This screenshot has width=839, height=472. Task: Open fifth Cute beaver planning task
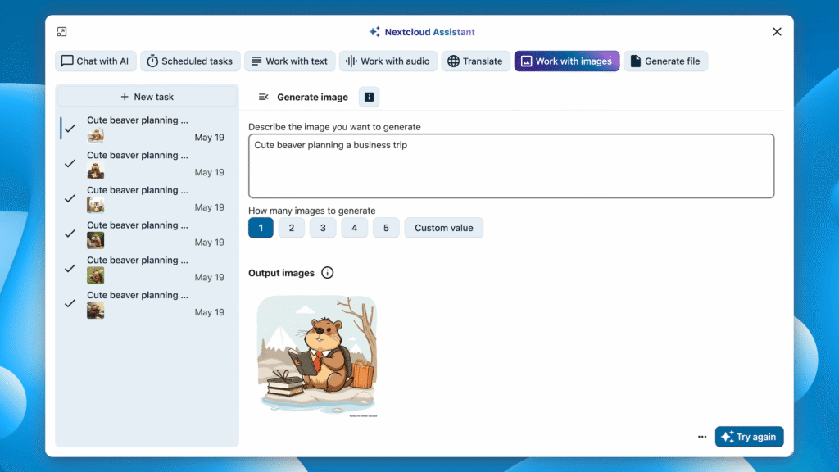[147, 269]
